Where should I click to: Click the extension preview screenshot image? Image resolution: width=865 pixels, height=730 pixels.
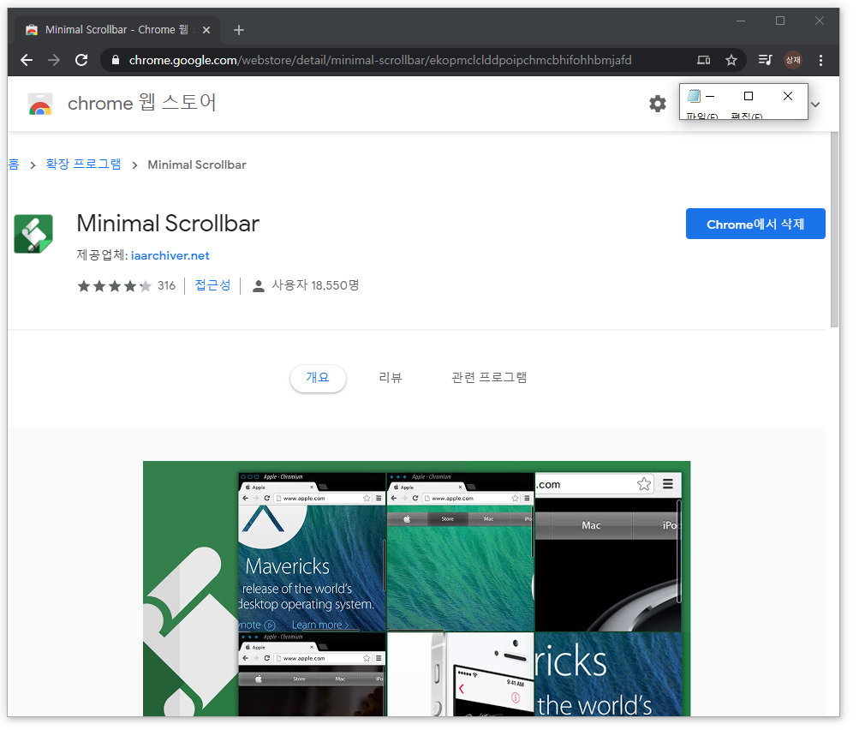point(416,589)
